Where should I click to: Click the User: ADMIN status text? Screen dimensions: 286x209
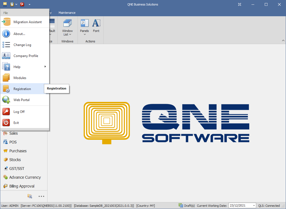[10, 206]
